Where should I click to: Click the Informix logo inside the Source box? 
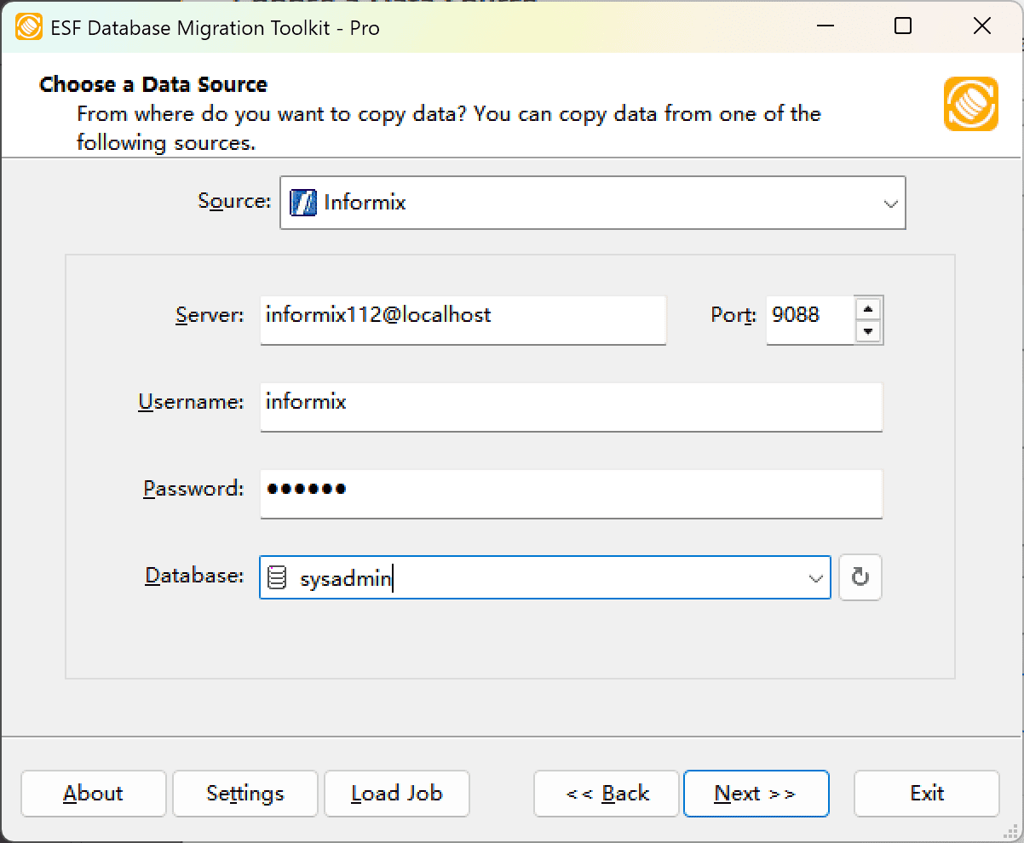[x=304, y=203]
